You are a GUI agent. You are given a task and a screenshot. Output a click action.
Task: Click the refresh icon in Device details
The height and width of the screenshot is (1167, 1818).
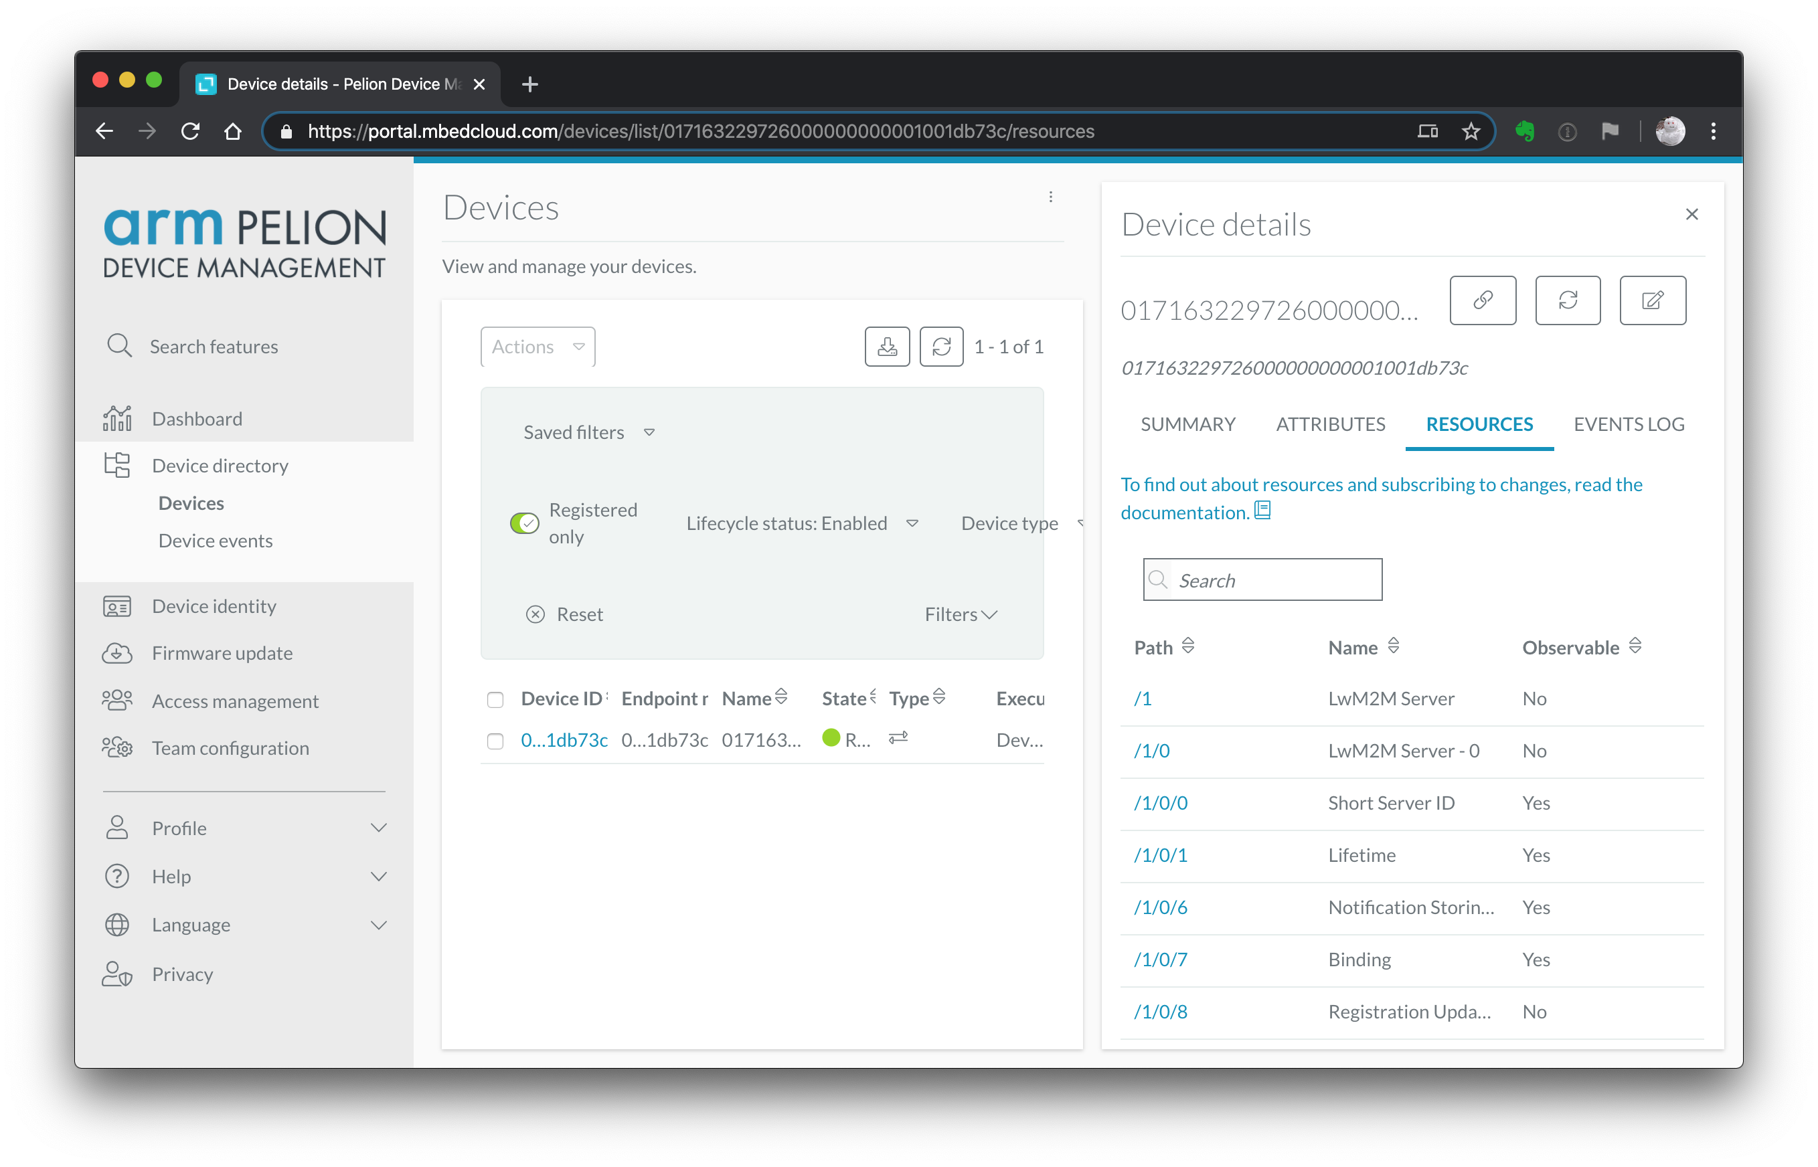point(1567,301)
